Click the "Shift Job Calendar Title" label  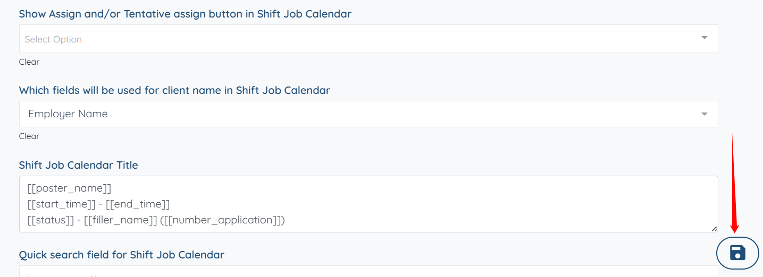[x=79, y=165]
